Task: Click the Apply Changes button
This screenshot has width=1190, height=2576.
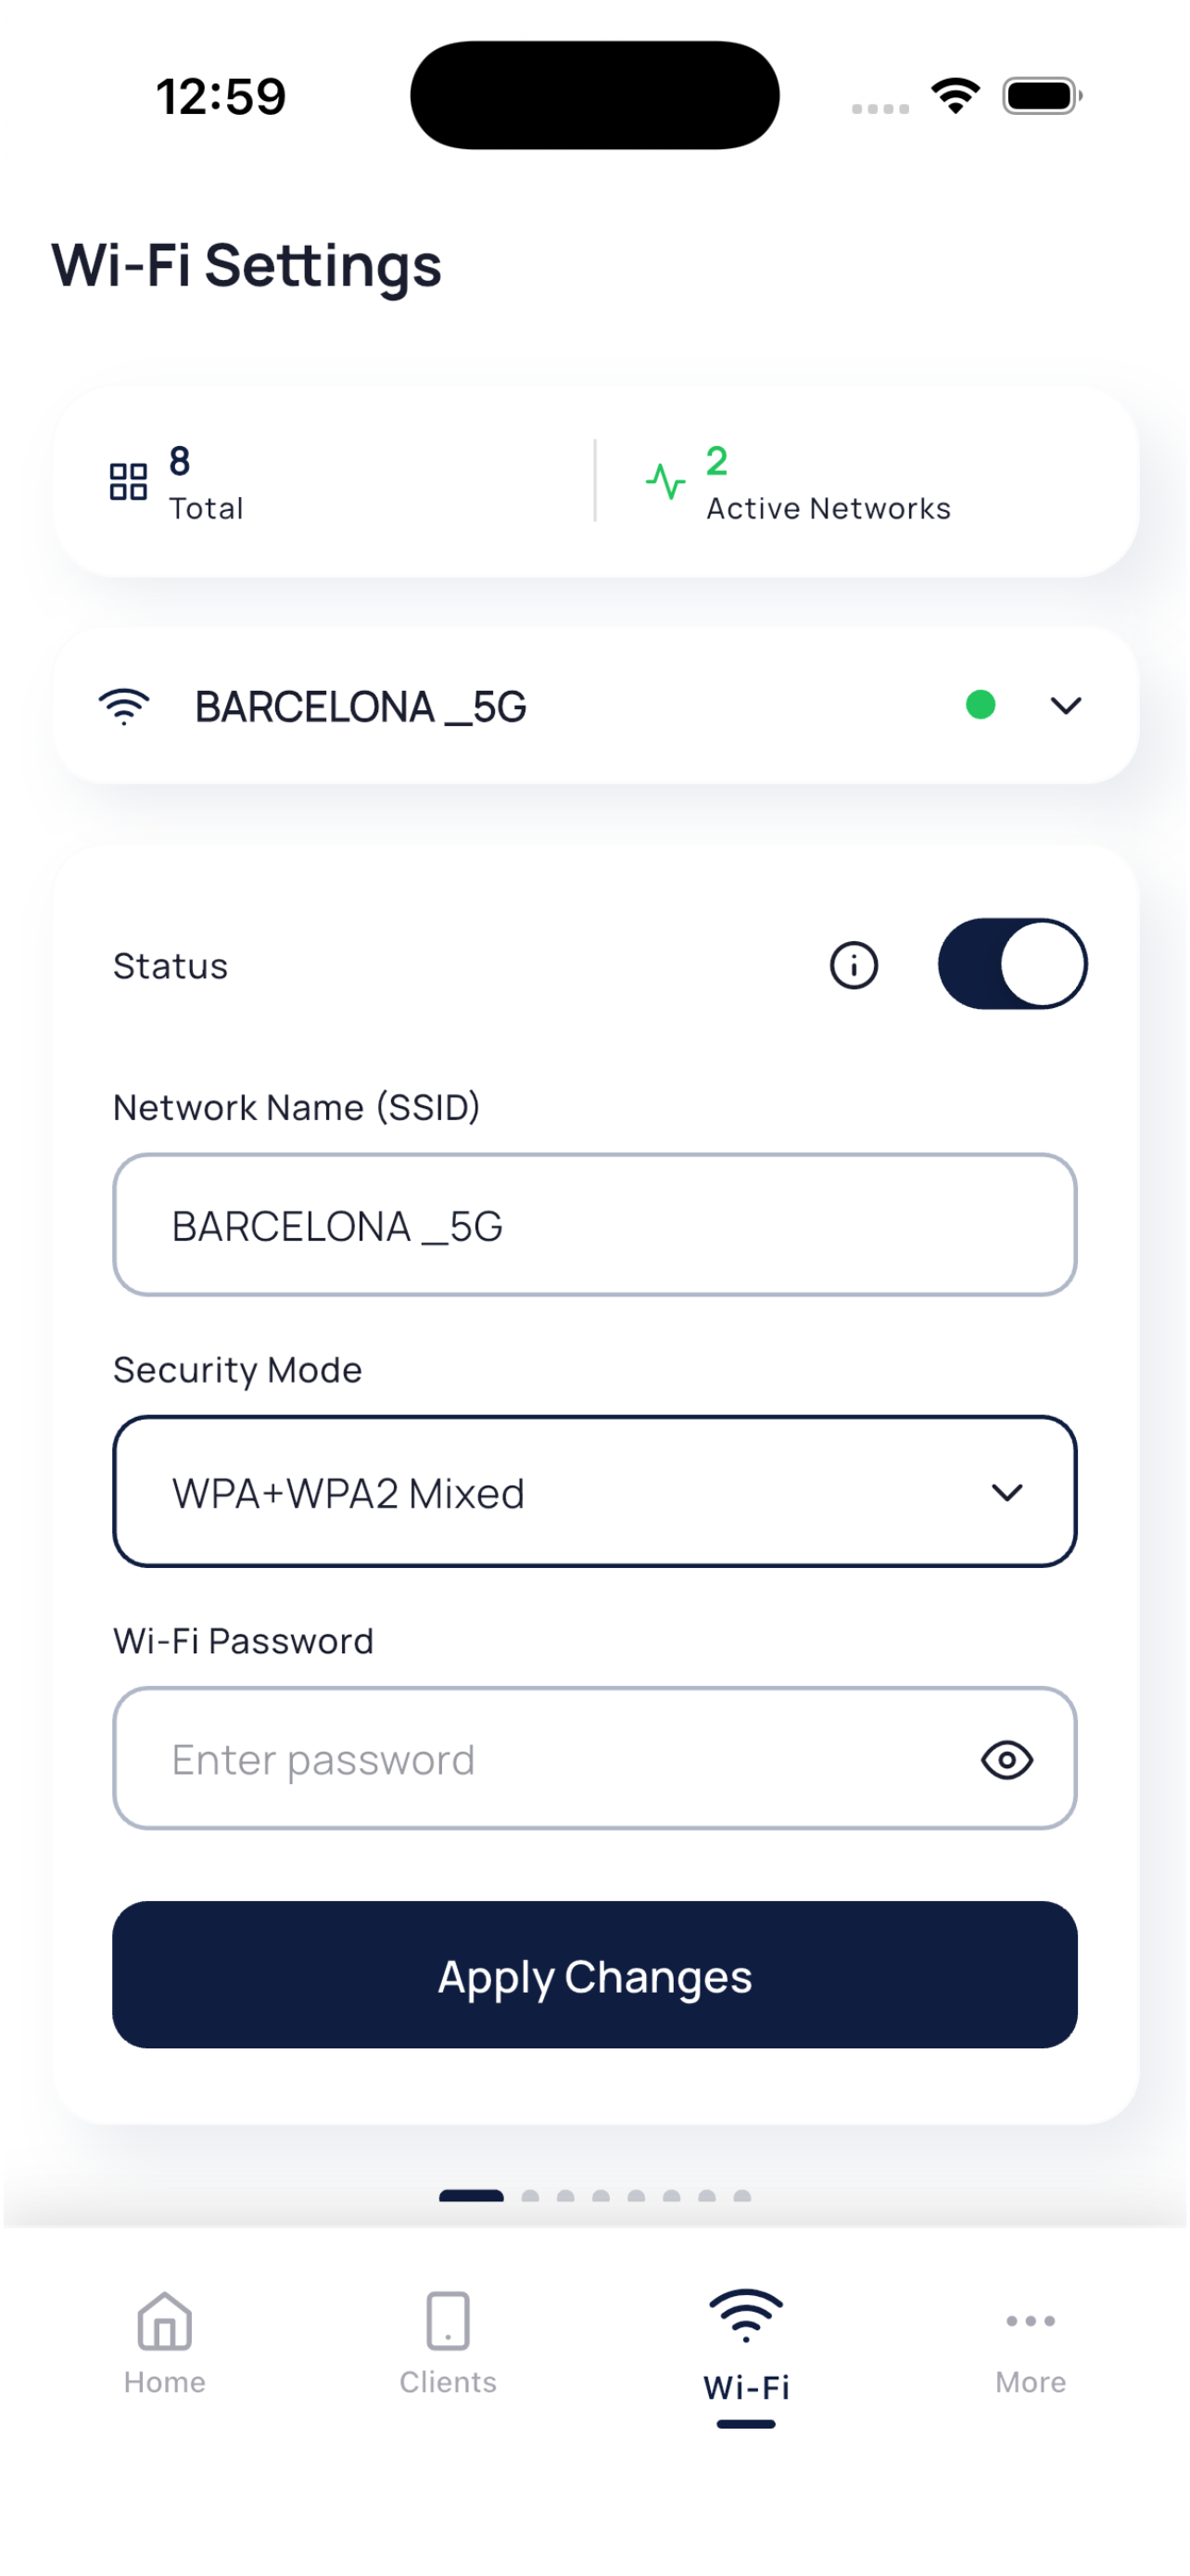Action: coord(594,1975)
